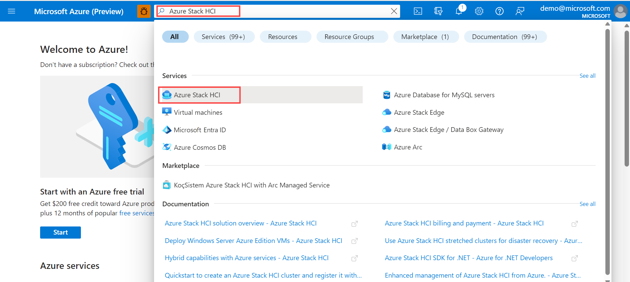The width and height of the screenshot is (630, 282).
Task: Open the notifications bell
Action: point(459,11)
